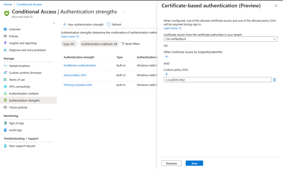
Task: Click the Audit logs book icon
Action: (x=5, y=130)
